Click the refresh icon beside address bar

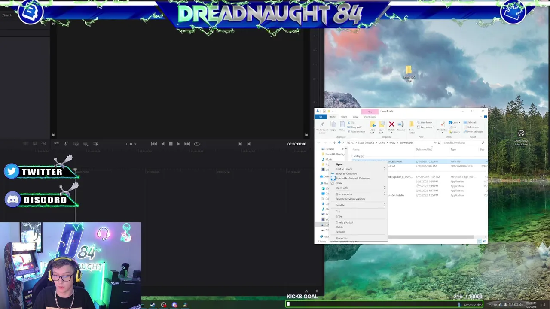click(x=439, y=142)
